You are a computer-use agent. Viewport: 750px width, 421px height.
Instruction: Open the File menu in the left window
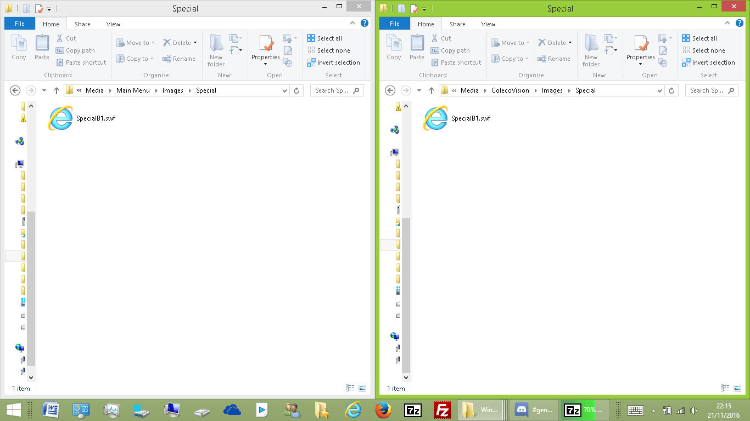tap(20, 24)
